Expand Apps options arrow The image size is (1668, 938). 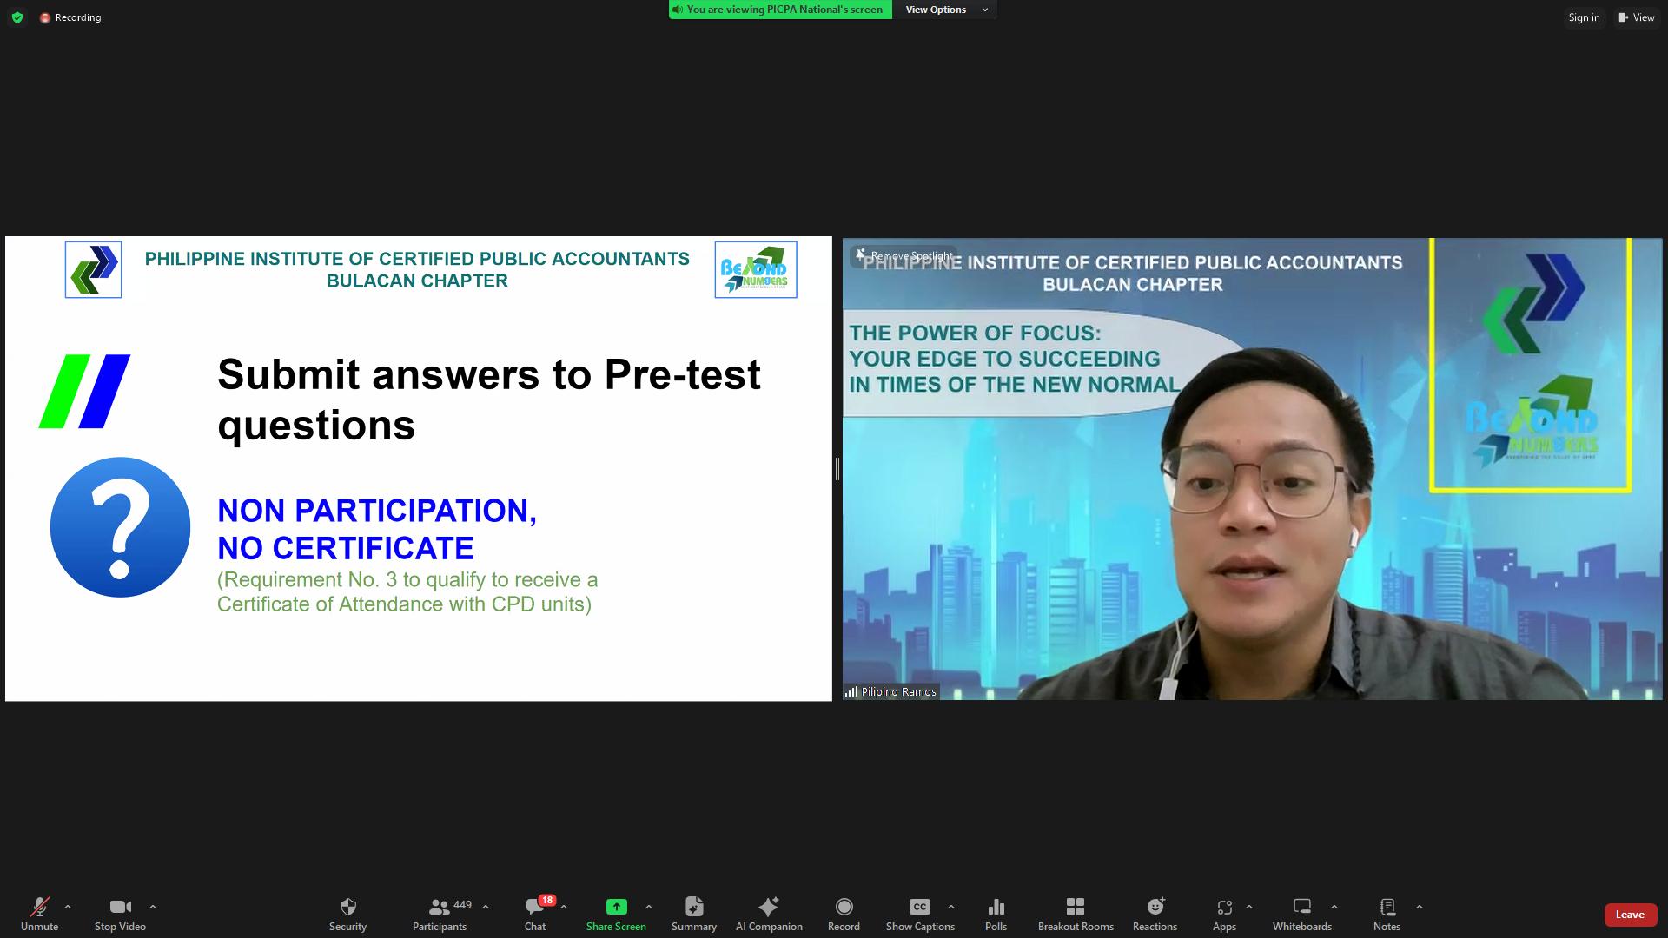(x=1249, y=907)
